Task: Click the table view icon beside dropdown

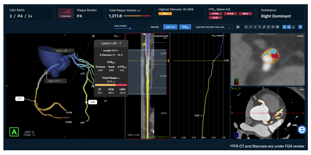Action: (x=238, y=27)
